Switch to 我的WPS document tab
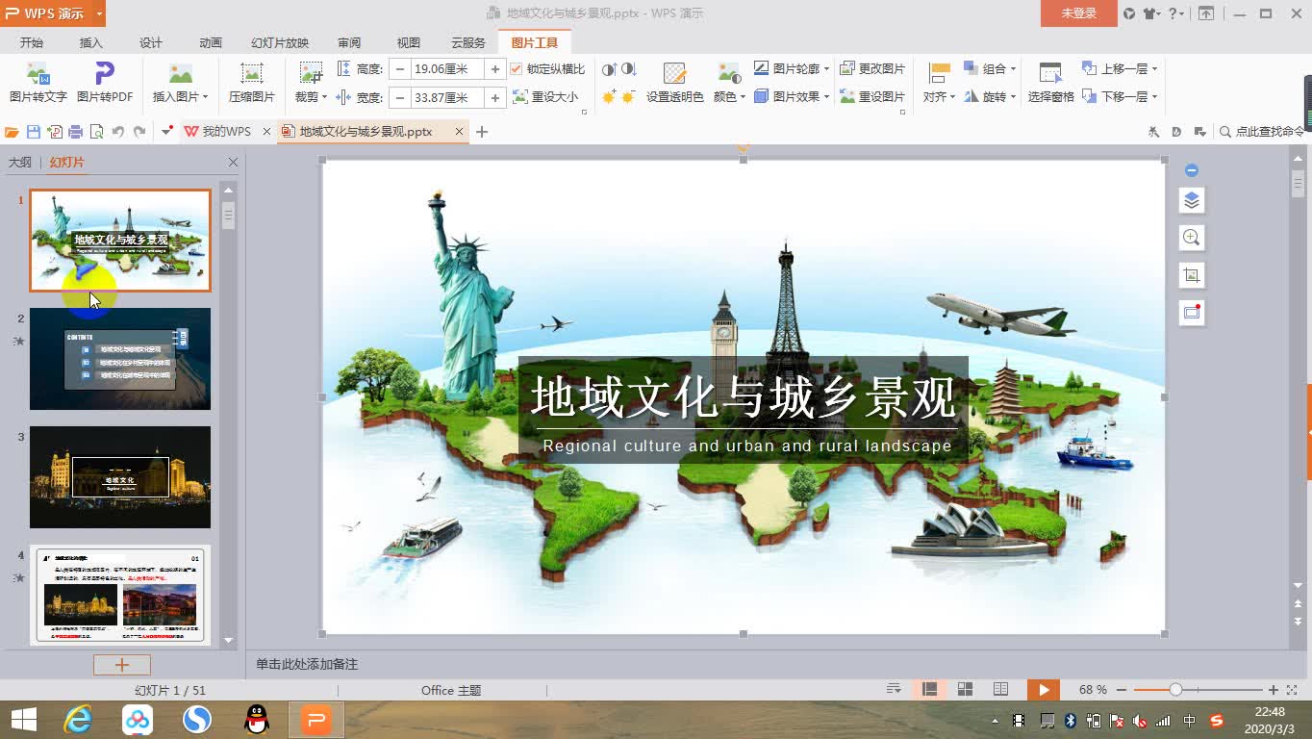This screenshot has width=1312, height=739. [227, 132]
